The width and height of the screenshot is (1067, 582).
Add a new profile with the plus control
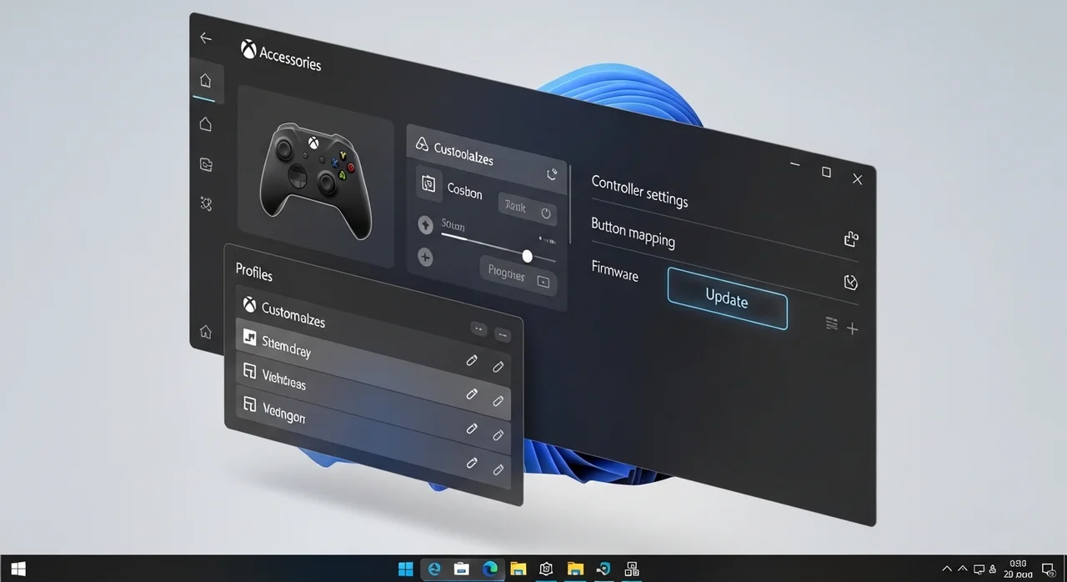852,329
